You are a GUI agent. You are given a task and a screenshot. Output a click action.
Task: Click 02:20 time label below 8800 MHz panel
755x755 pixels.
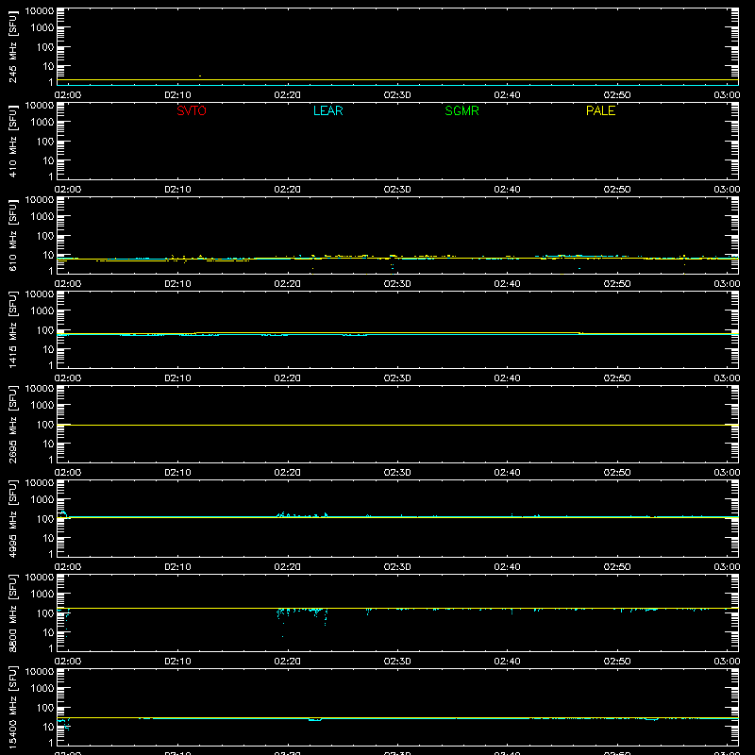click(x=288, y=662)
